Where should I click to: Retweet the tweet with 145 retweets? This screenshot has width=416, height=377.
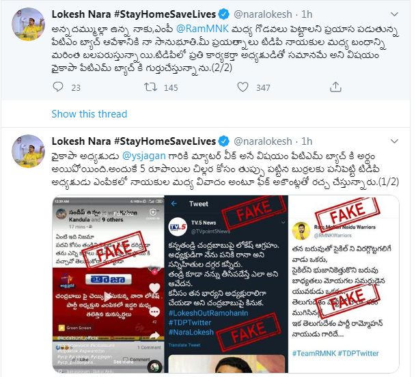[x=150, y=87]
